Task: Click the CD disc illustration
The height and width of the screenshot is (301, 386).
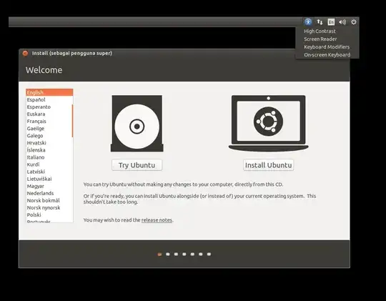Action: (x=137, y=124)
